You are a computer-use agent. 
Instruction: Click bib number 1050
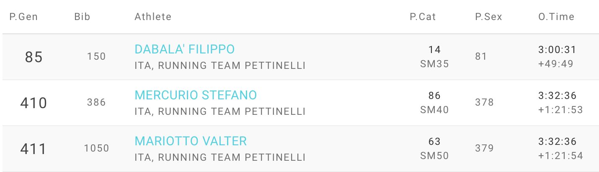96,149
